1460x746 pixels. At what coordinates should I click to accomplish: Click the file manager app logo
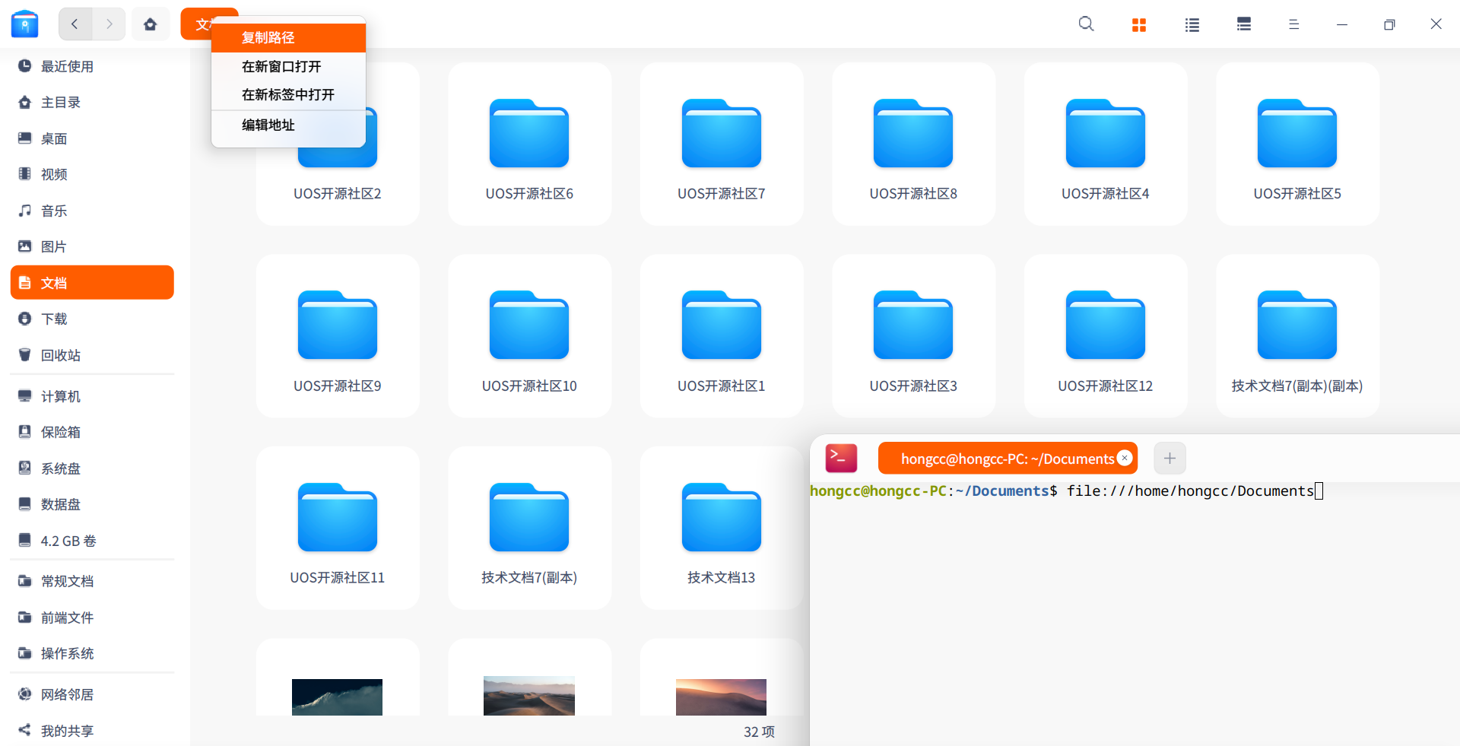click(25, 24)
